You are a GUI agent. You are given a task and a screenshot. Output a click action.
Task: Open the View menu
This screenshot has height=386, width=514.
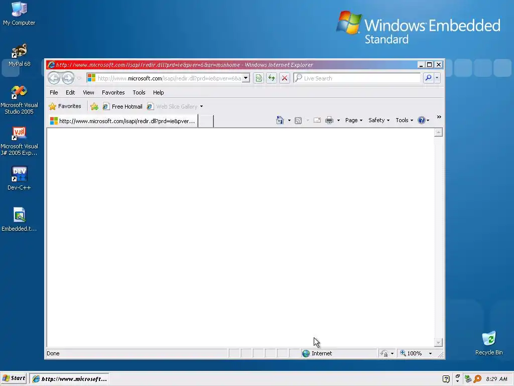click(88, 92)
